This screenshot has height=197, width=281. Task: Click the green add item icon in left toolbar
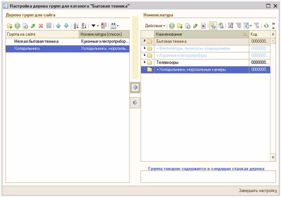(x=17, y=26)
